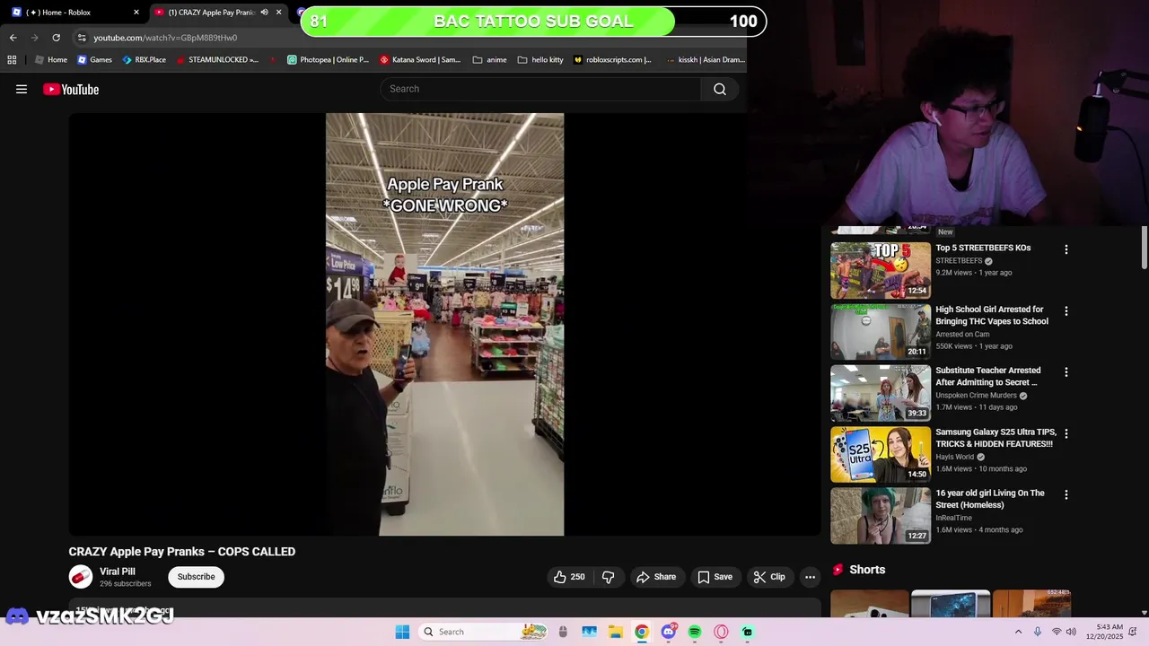Open the Home bookmark
The image size is (1149, 646).
(51, 60)
